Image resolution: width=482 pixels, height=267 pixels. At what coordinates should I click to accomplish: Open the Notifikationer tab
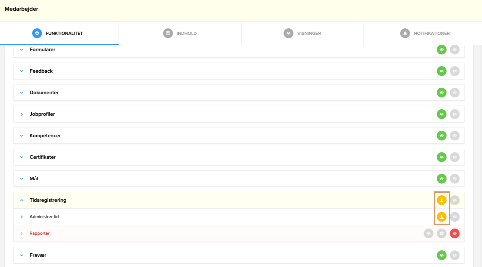[425, 33]
